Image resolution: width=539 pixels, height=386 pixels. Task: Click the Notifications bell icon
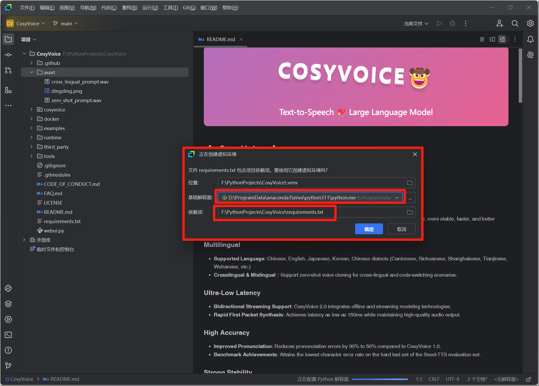click(x=530, y=39)
